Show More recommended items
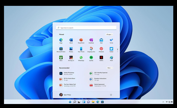This screenshot has height=108, width=177. click(110, 68)
